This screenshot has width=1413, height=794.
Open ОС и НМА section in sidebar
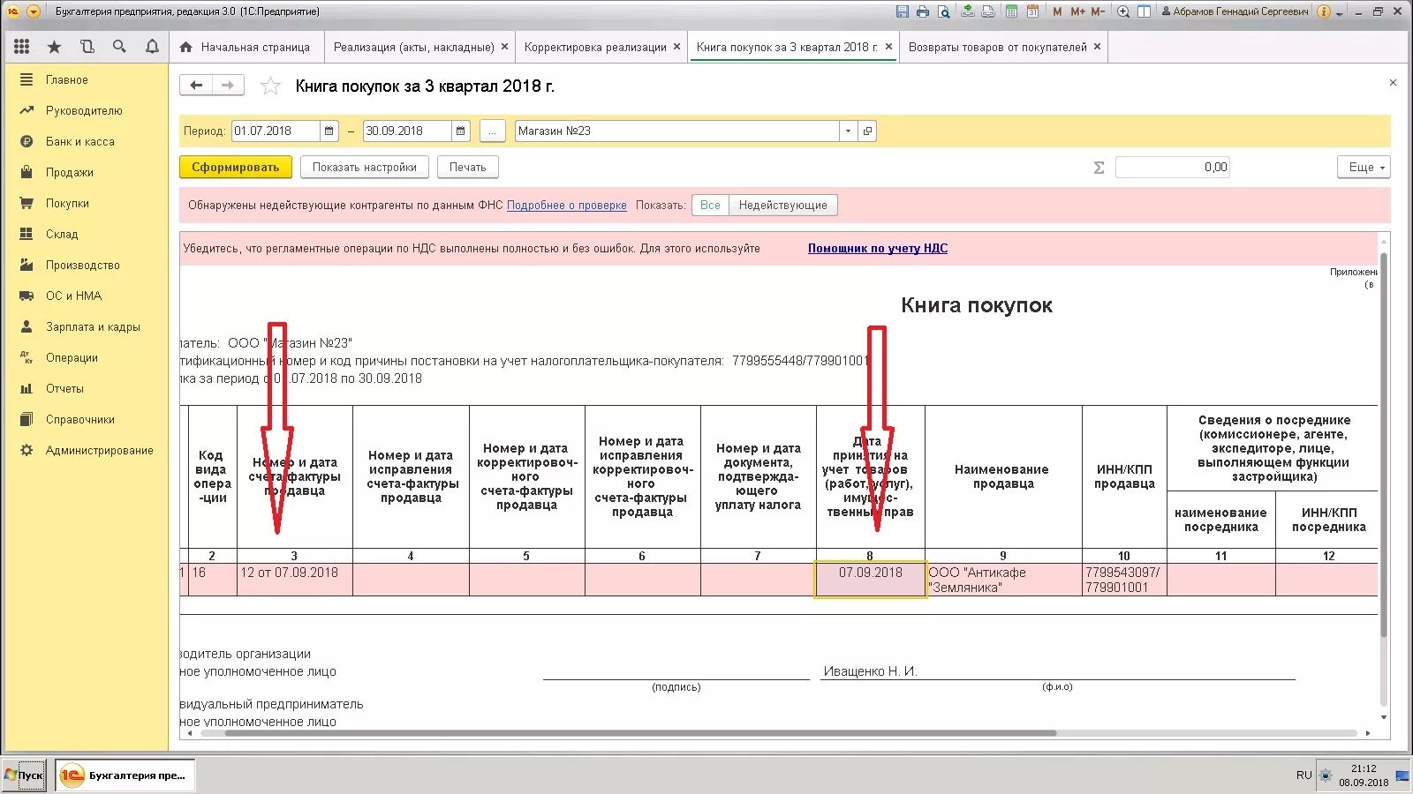[x=73, y=296]
